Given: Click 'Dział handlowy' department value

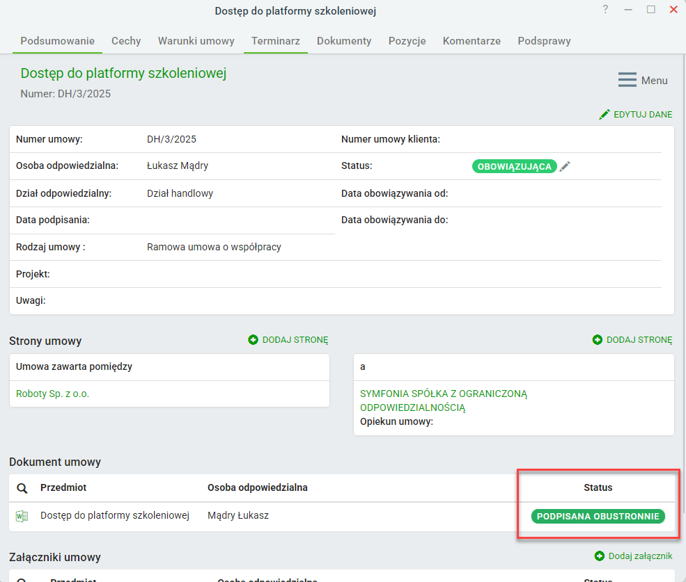Looking at the screenshot, I should pos(180,193).
